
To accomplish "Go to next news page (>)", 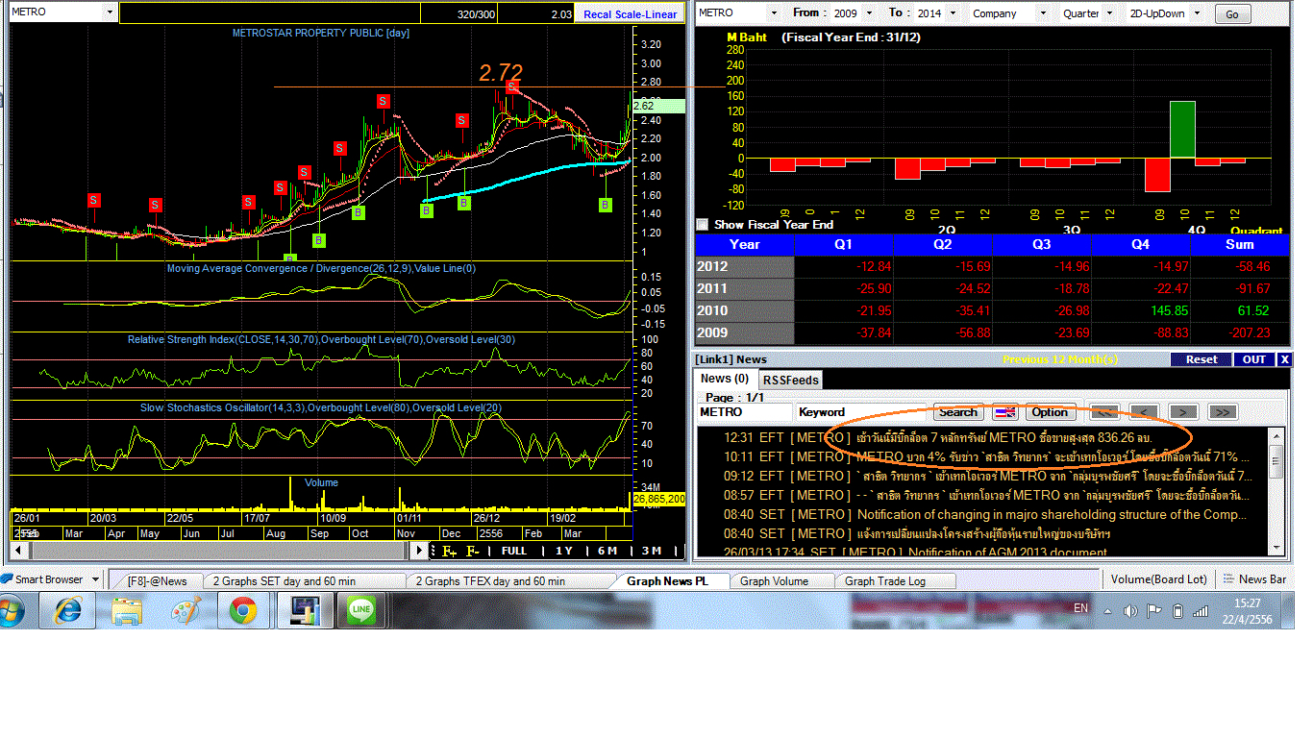I will pos(1182,412).
